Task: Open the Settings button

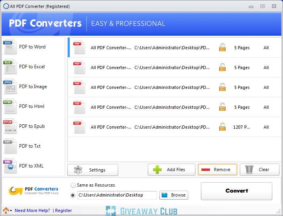Action: 93,170
